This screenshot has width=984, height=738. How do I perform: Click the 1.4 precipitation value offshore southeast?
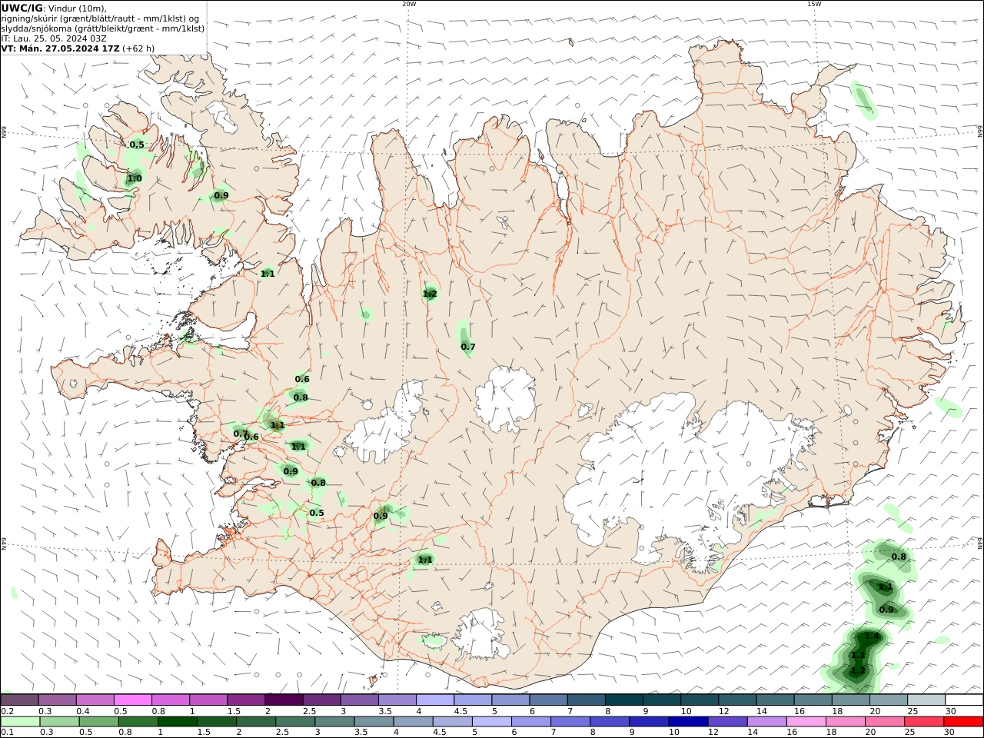pos(872,637)
